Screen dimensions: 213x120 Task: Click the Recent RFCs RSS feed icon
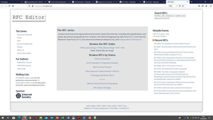tap(154, 40)
